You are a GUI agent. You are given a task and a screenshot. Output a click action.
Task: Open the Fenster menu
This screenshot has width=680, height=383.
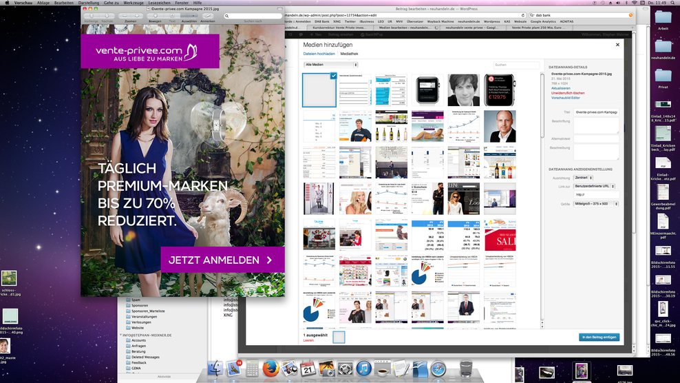click(x=182, y=3)
